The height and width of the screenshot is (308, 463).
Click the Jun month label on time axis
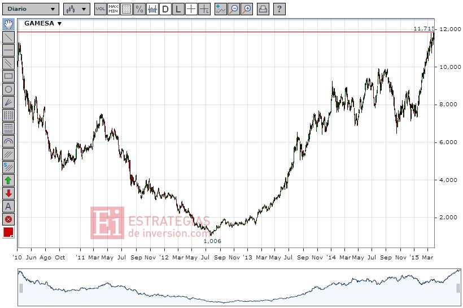31,258
